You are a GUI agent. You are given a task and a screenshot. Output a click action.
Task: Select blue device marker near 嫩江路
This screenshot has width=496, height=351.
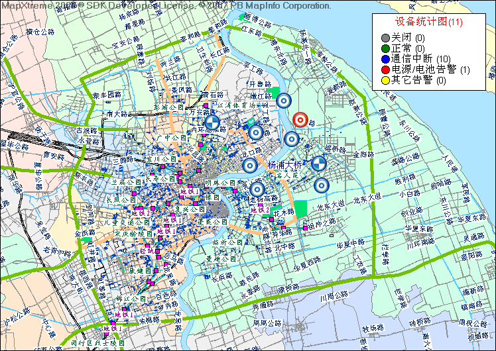(x=284, y=101)
